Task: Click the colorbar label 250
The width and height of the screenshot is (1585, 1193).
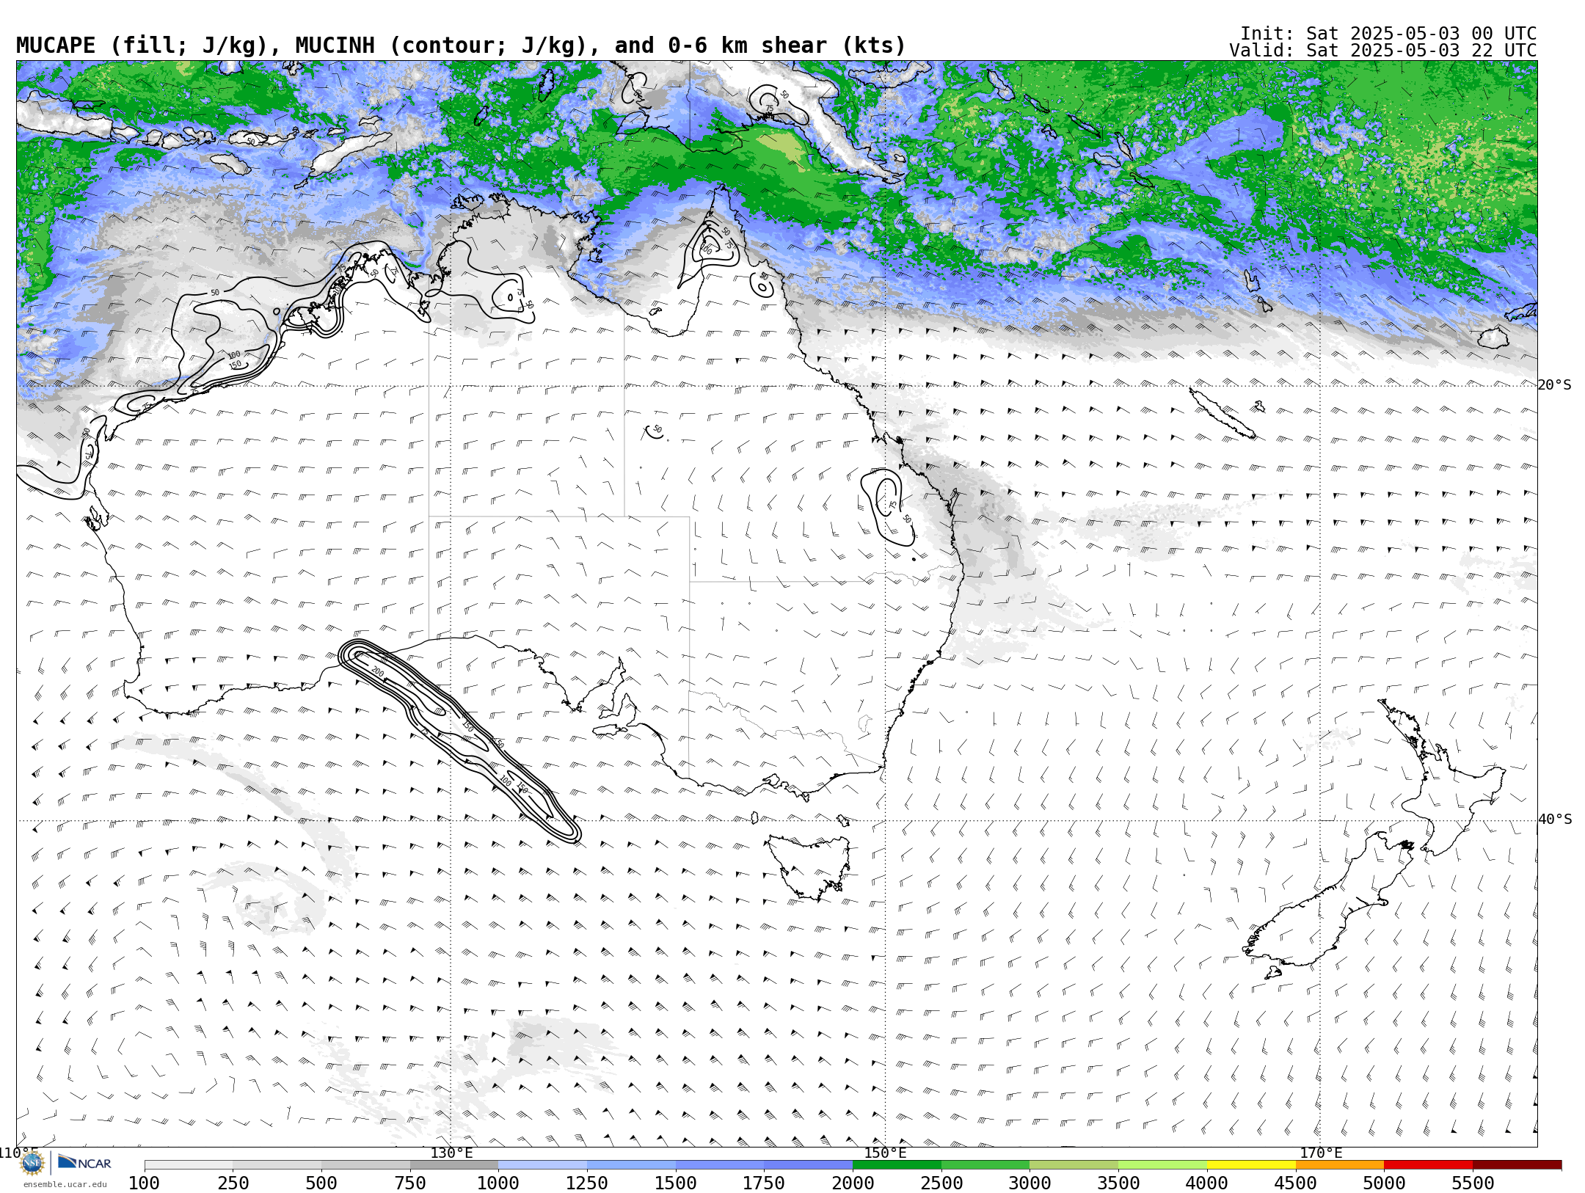Action: pos(233,1183)
